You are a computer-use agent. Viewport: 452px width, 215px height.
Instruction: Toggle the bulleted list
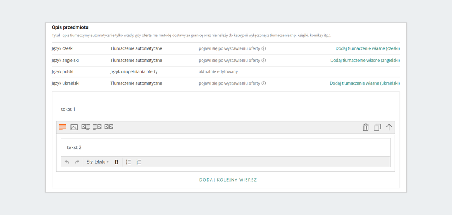128,162
